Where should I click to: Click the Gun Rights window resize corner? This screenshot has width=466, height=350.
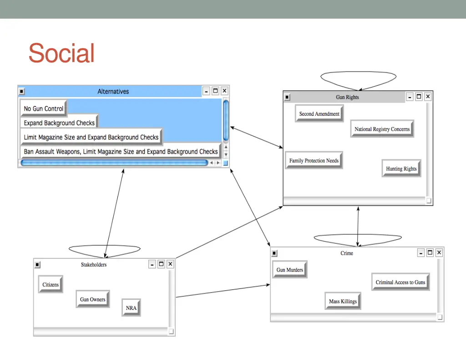[429, 201]
